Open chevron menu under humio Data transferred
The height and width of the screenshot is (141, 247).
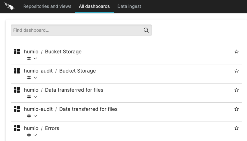tap(35, 97)
